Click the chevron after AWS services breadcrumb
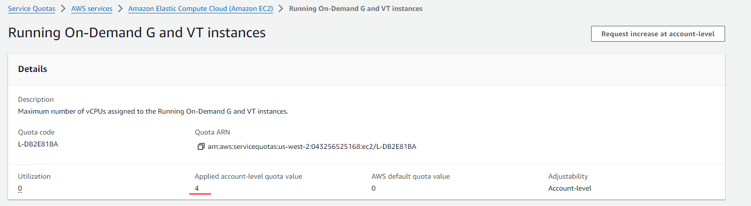Viewport: 751px width, 206px height. 120,8
